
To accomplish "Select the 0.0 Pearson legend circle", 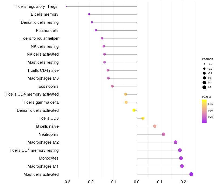I will click(204, 78).
